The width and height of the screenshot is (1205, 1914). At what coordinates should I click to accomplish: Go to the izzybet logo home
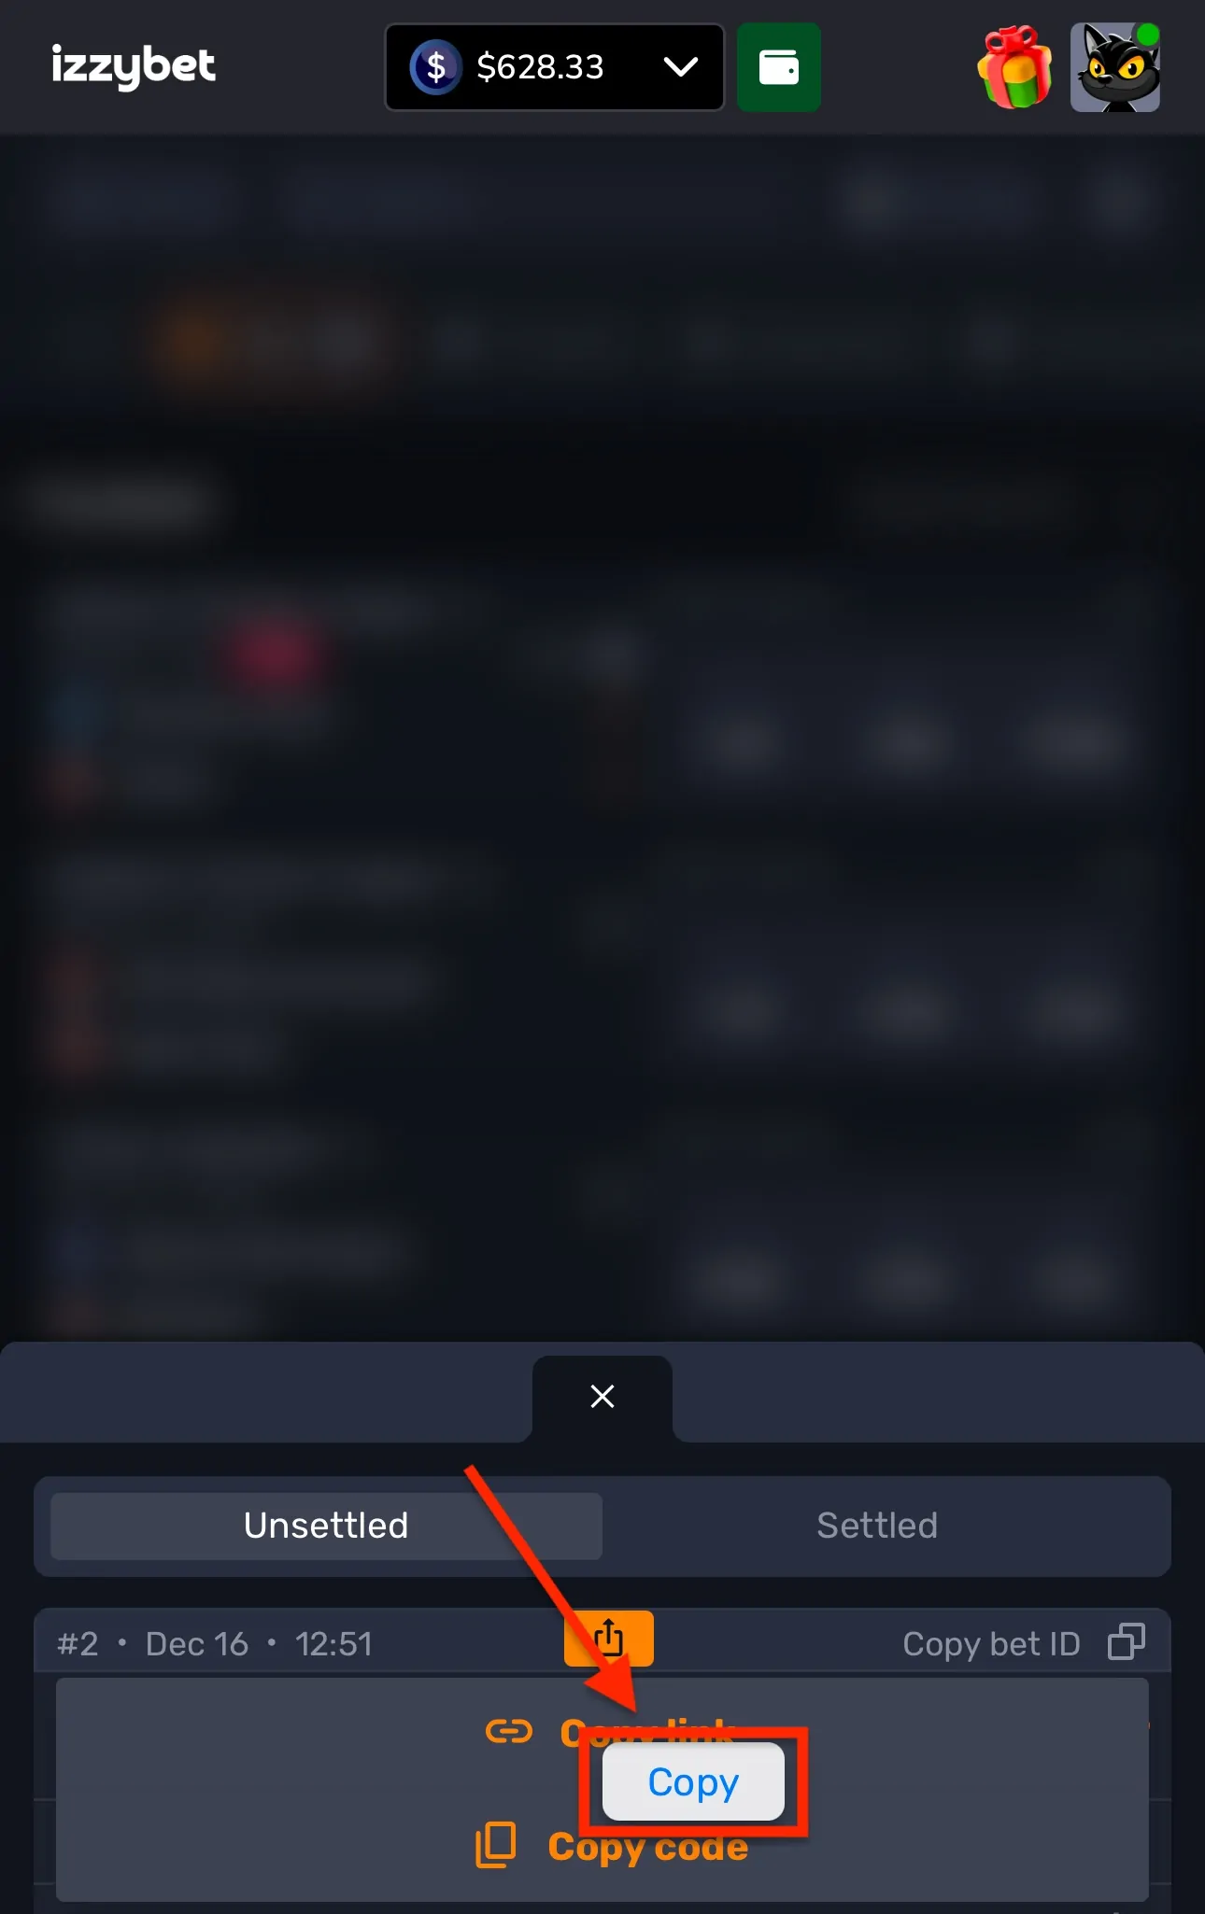[134, 66]
